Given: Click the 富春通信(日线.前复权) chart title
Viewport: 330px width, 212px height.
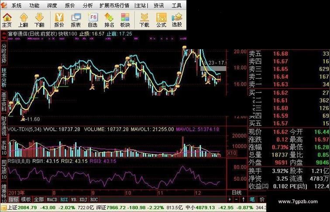Looking at the screenshot, I should pyautogui.click(x=32, y=34).
